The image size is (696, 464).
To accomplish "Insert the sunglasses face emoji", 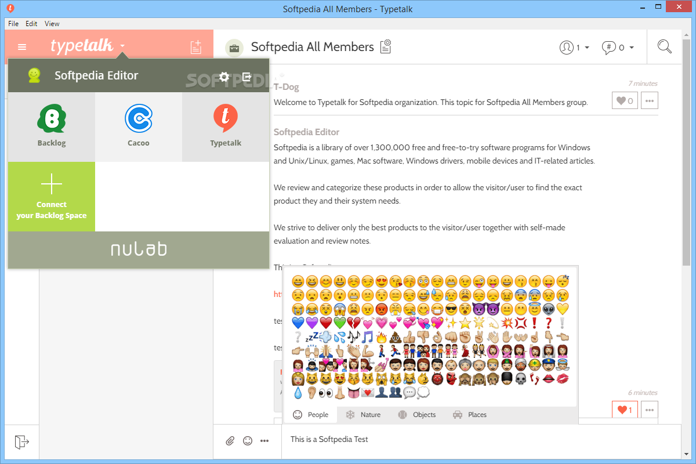I will [x=451, y=309].
